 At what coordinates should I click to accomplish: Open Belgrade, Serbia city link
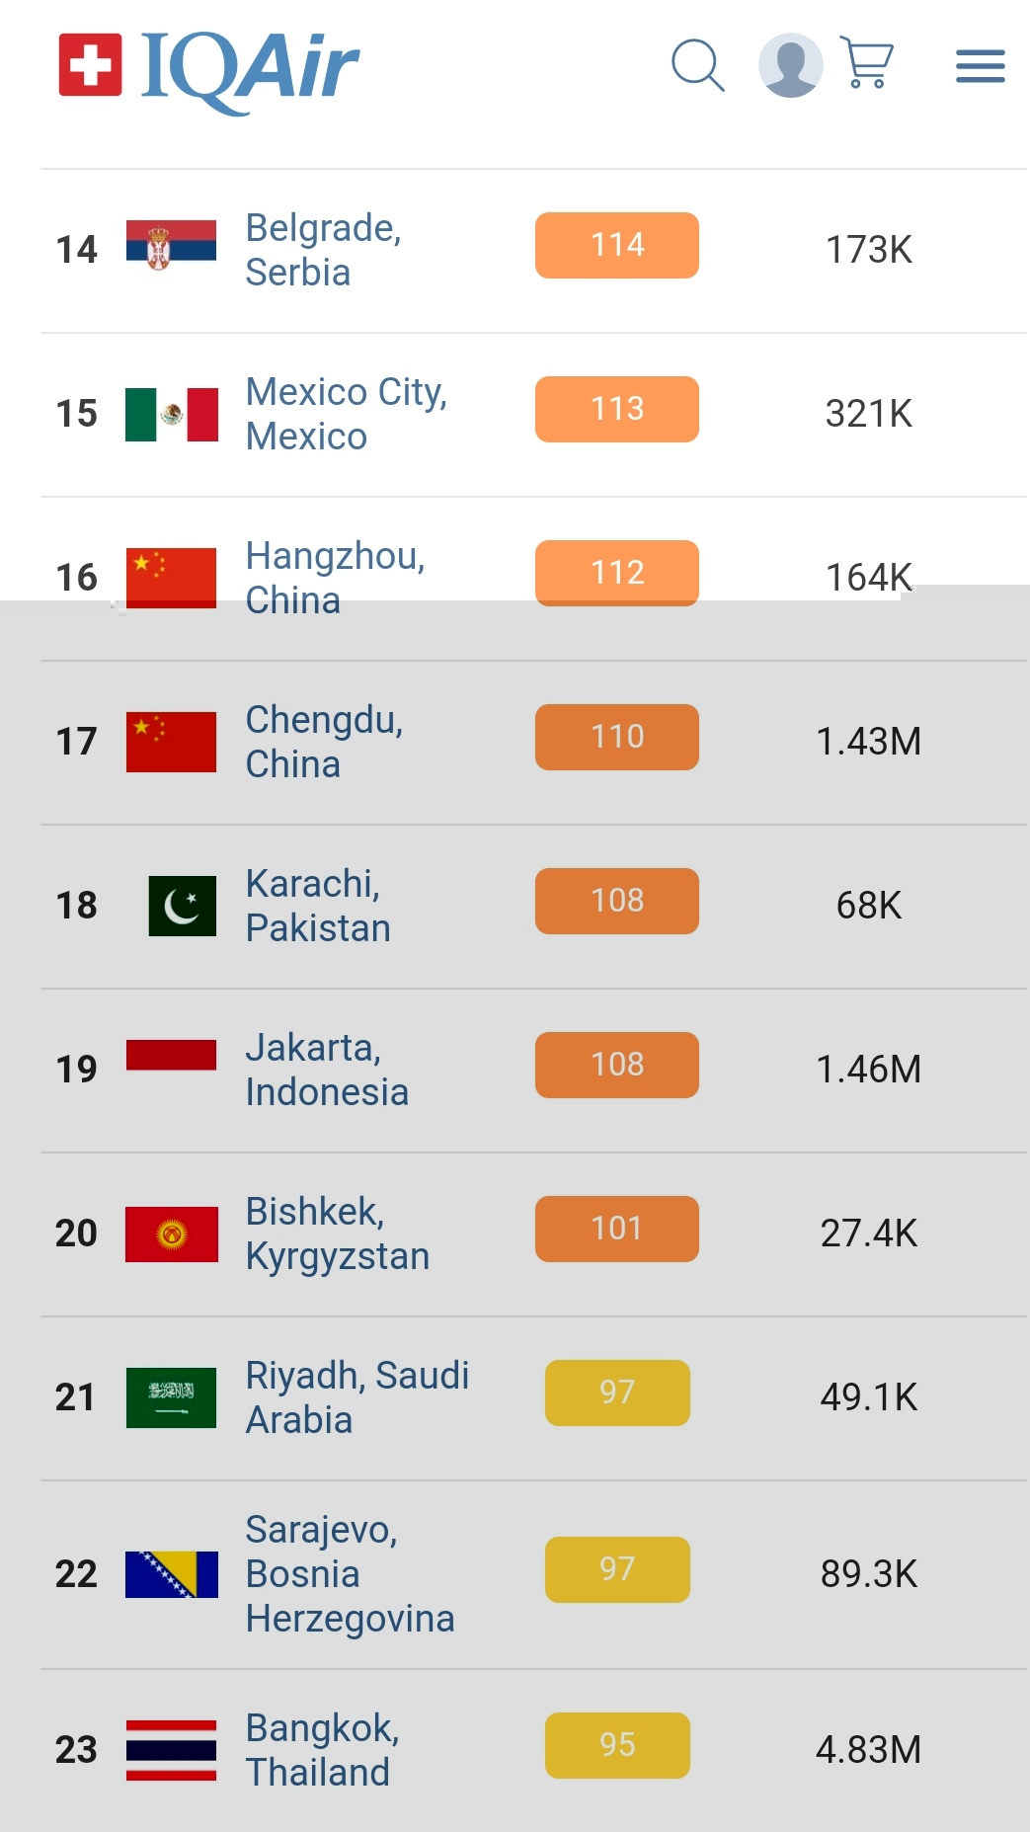tap(323, 250)
